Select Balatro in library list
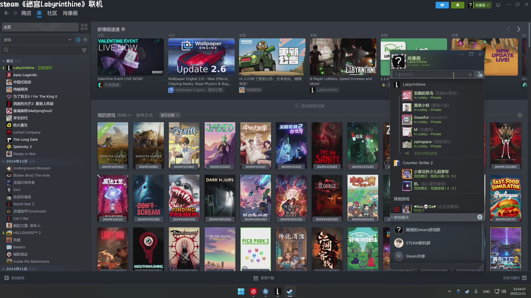Screen dimensions: 531x298 [19, 247]
